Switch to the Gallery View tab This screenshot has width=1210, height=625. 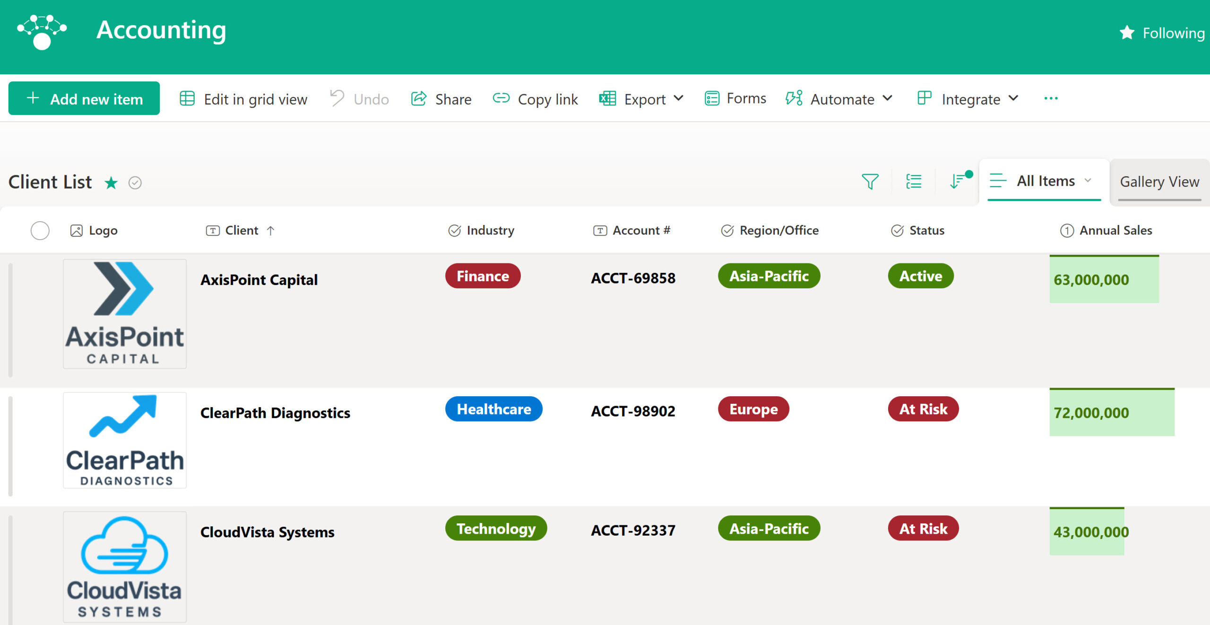pyautogui.click(x=1159, y=182)
